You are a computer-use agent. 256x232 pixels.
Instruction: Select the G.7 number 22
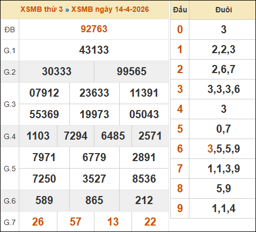point(150,222)
